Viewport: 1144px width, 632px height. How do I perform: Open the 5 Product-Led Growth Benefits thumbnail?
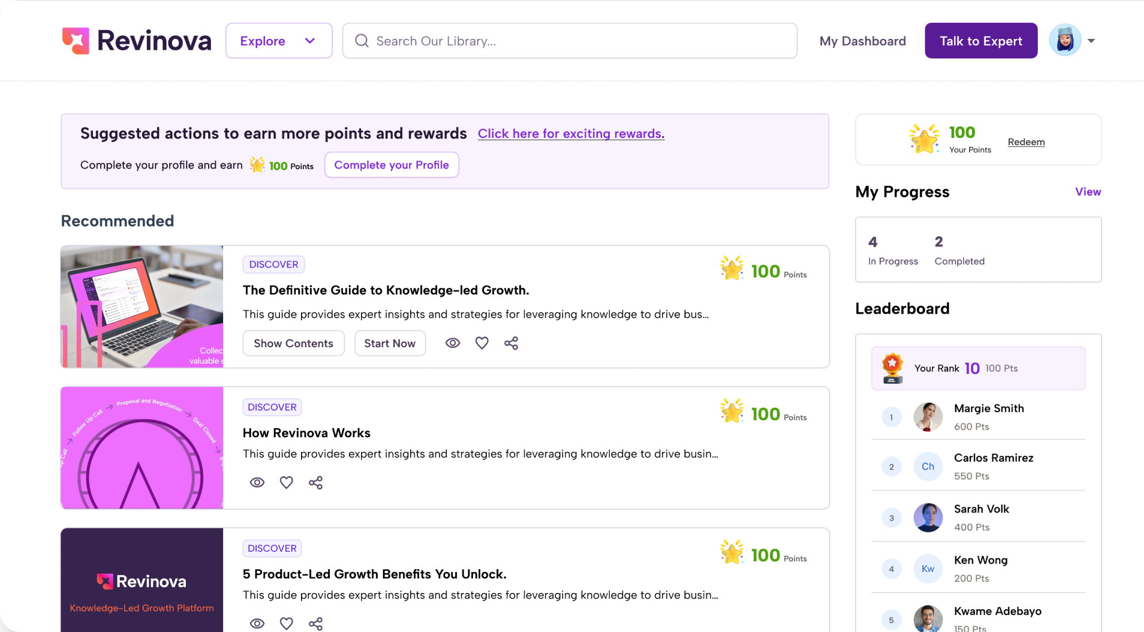click(x=142, y=580)
